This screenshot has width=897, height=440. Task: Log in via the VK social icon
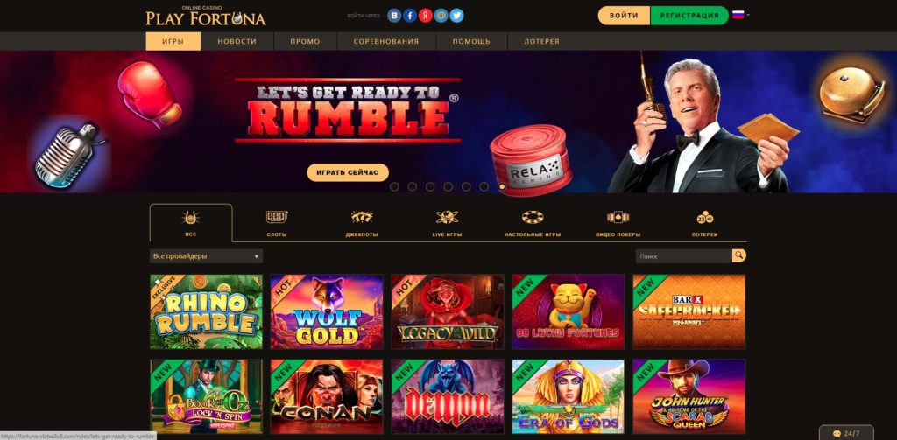(x=394, y=16)
